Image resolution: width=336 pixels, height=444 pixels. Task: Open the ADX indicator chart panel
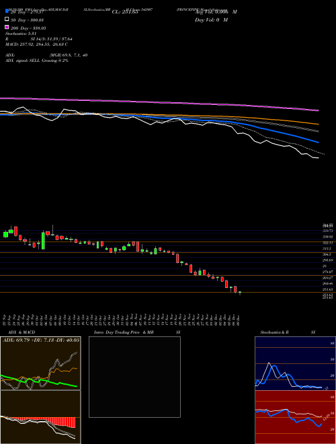(40, 363)
